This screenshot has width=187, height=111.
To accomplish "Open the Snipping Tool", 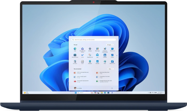I will 90,55.
